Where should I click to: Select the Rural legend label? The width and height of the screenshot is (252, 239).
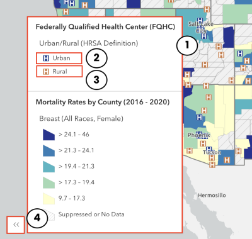[60, 72]
